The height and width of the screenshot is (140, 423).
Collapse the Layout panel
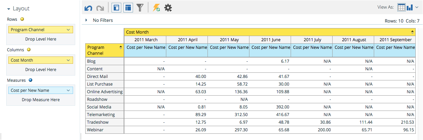click(x=8, y=9)
